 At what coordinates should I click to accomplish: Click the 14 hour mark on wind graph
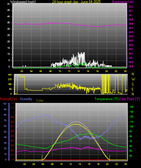point(78,71)
